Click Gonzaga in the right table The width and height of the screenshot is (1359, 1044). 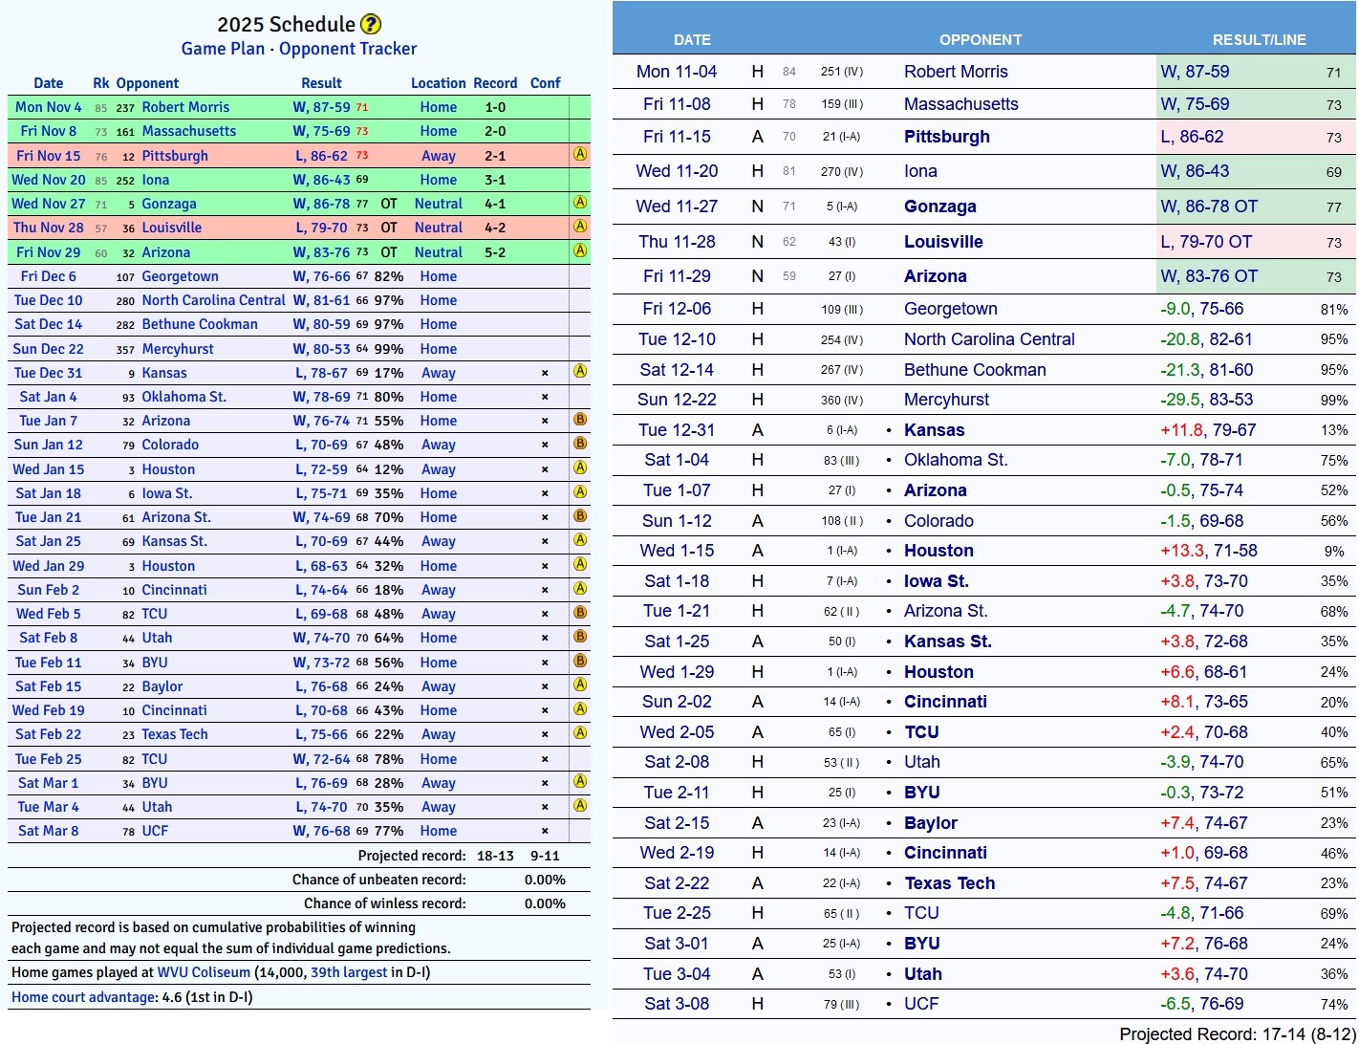940,207
